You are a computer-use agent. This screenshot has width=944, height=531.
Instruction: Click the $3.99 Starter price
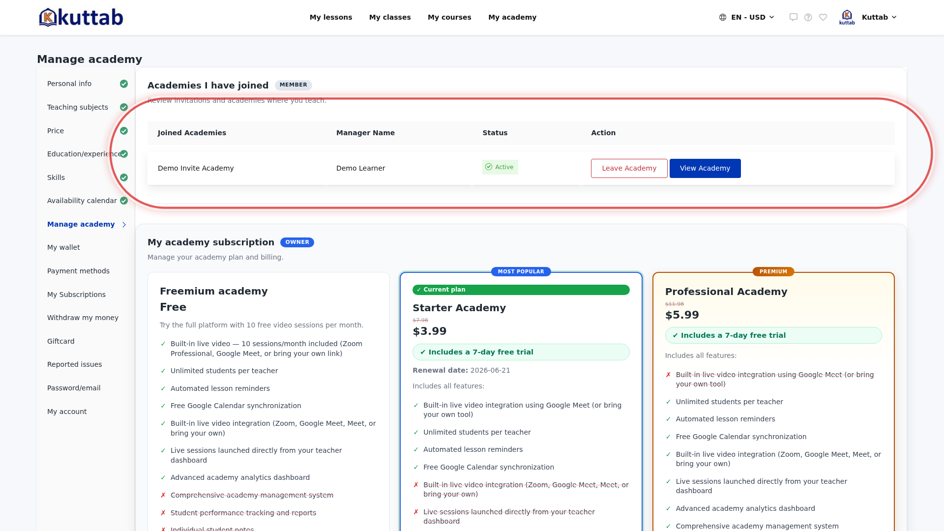tap(430, 331)
